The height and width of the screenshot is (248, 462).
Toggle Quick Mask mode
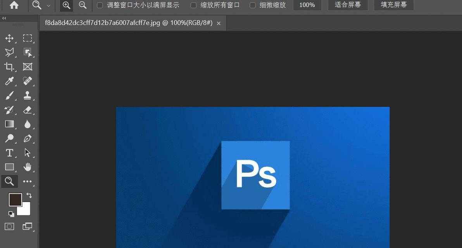pyautogui.click(x=9, y=226)
